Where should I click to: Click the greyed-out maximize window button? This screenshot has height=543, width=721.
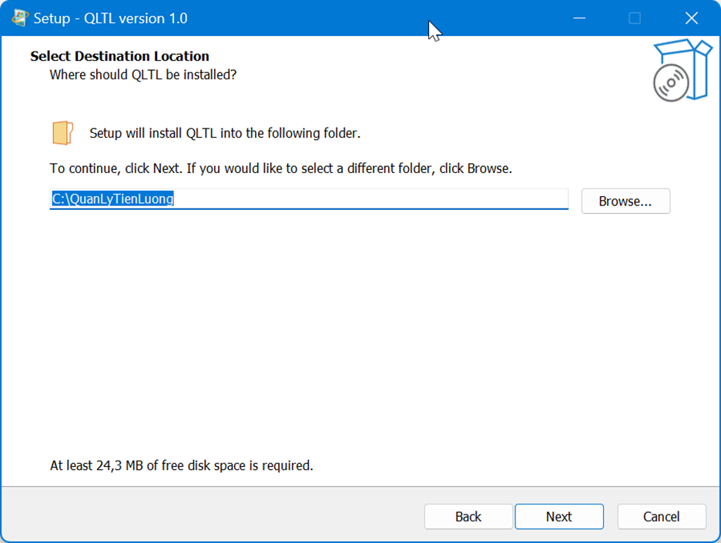pyautogui.click(x=635, y=18)
